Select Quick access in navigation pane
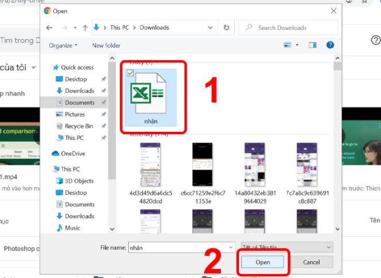 73,67
